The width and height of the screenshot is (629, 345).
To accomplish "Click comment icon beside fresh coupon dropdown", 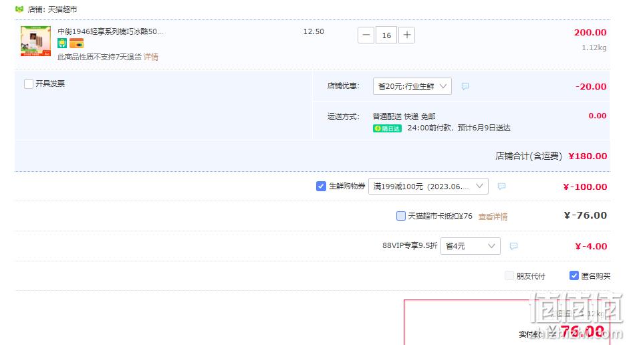I will click(501, 186).
